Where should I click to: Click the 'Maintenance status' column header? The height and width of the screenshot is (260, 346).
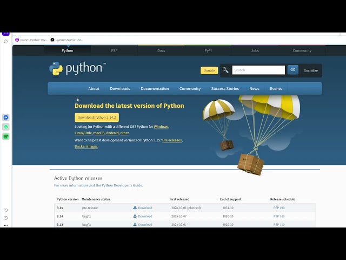(x=96, y=199)
